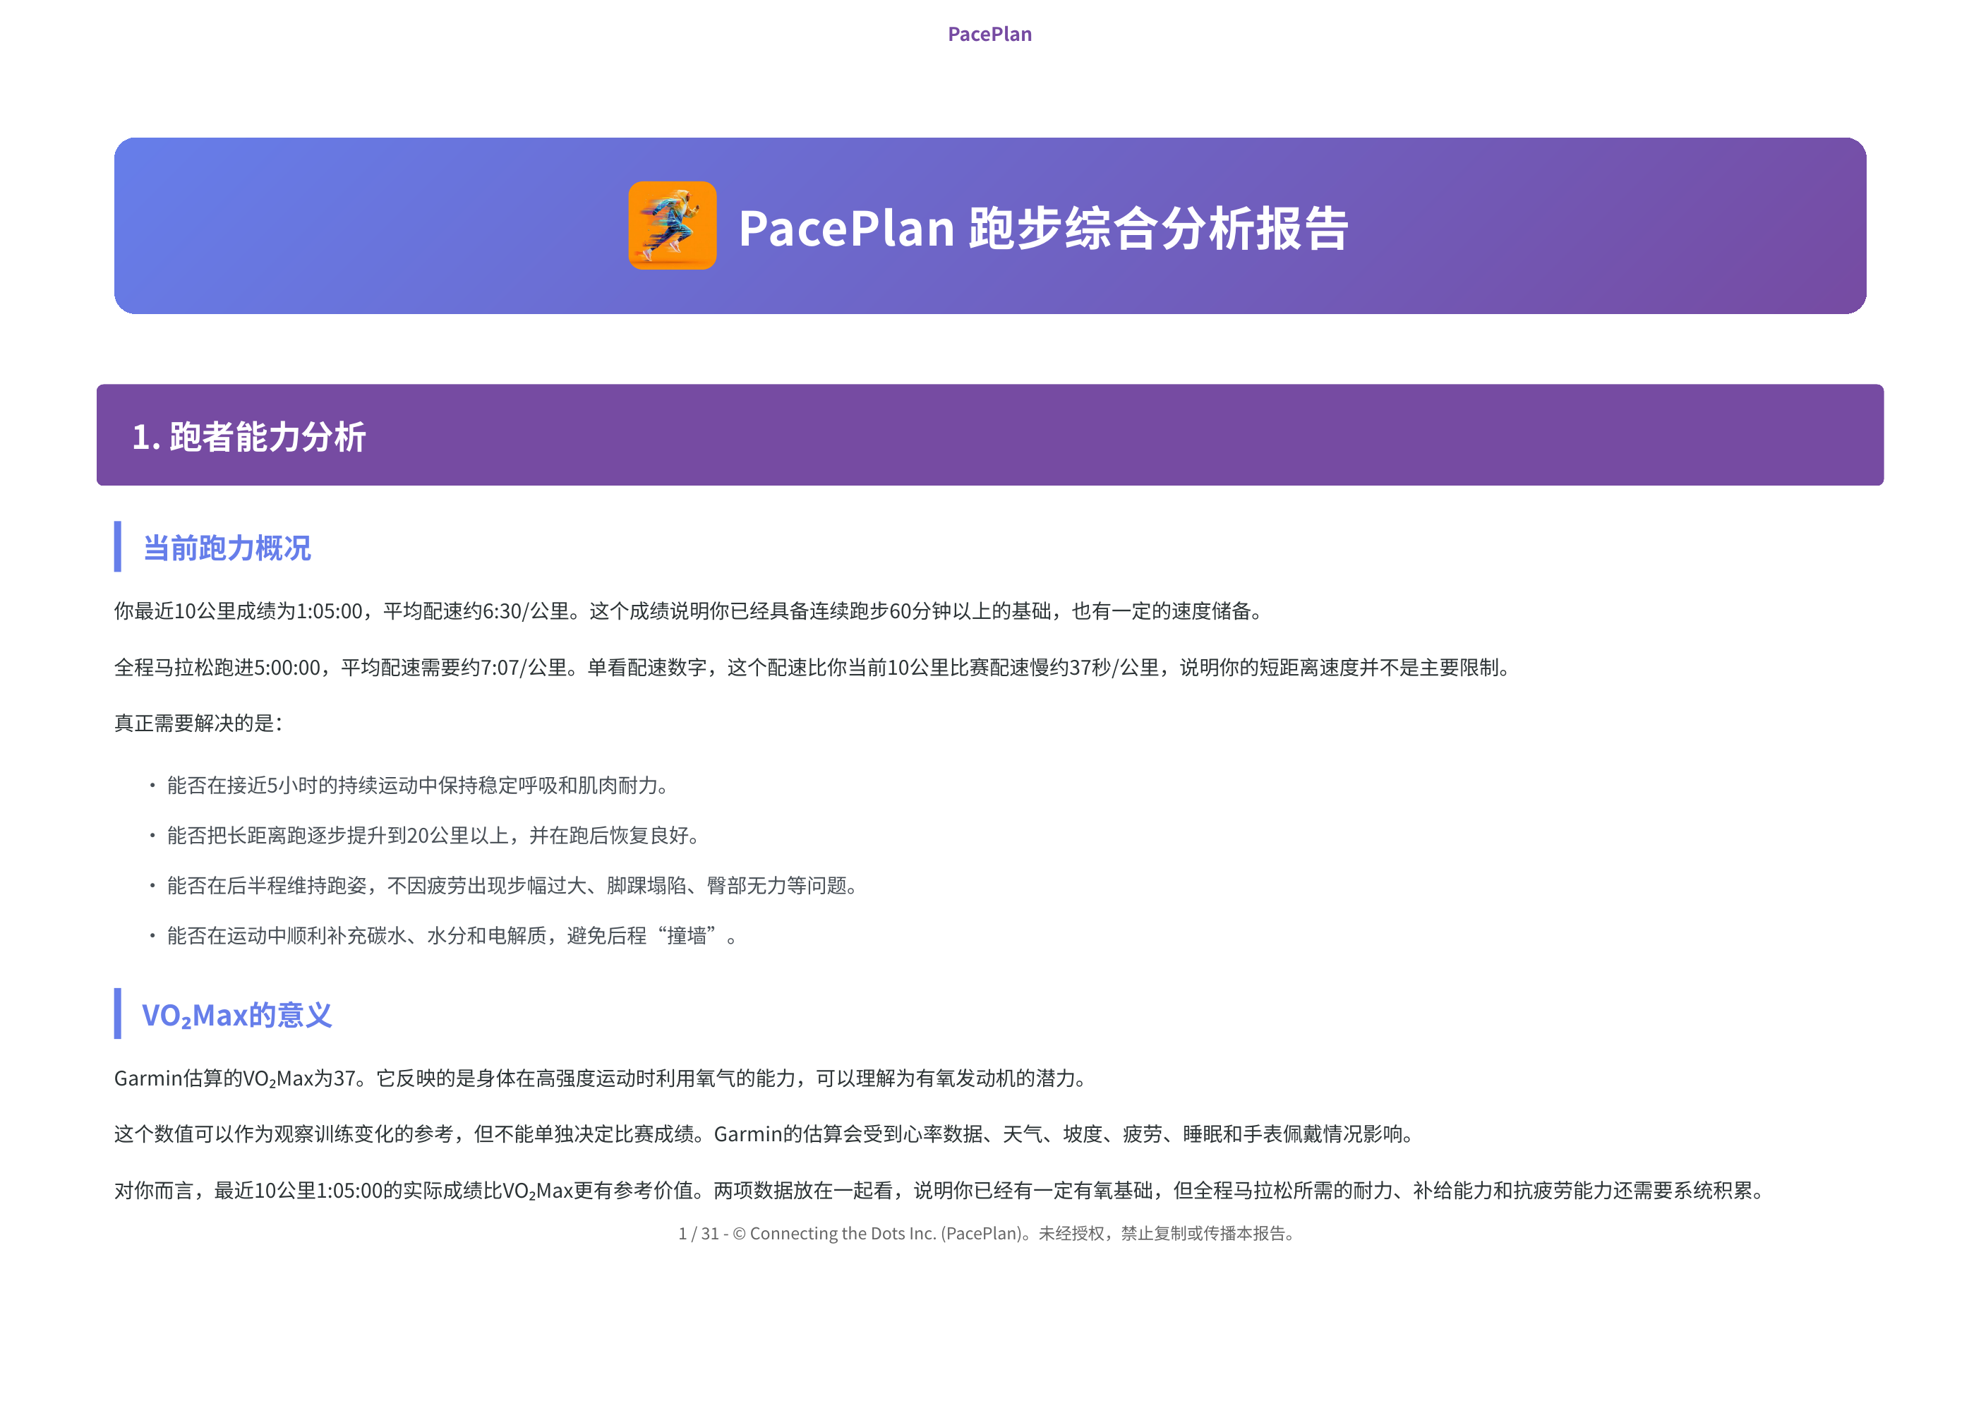Click bullet '能否在接近5小时的持续运动中保持稳定呼吸和肌肉耐力'

[419, 785]
